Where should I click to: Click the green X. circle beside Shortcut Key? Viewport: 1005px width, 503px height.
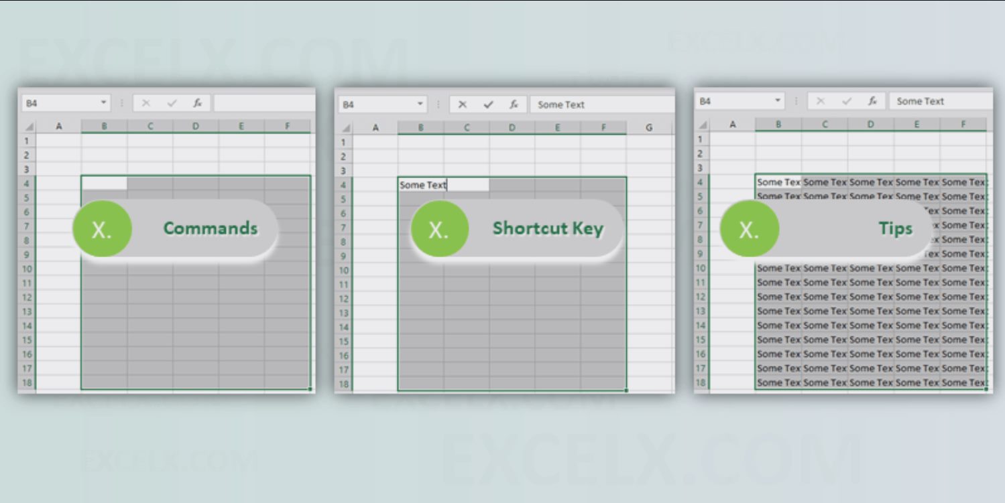(x=438, y=229)
